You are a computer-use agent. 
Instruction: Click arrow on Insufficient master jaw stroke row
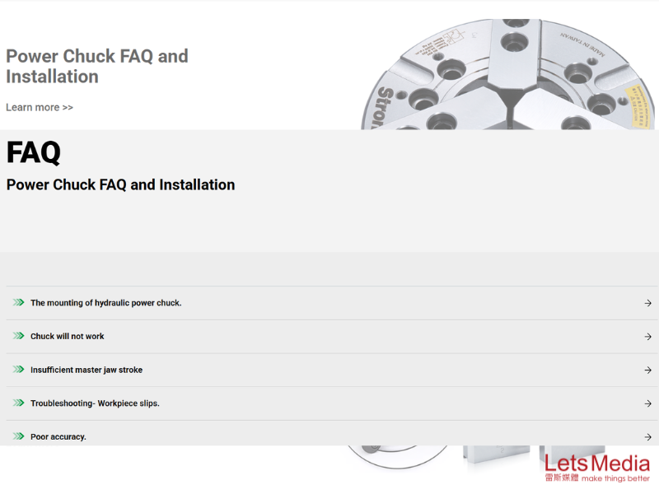click(648, 370)
